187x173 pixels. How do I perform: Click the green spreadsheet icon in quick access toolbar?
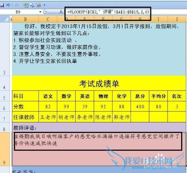click(x=26, y=5)
